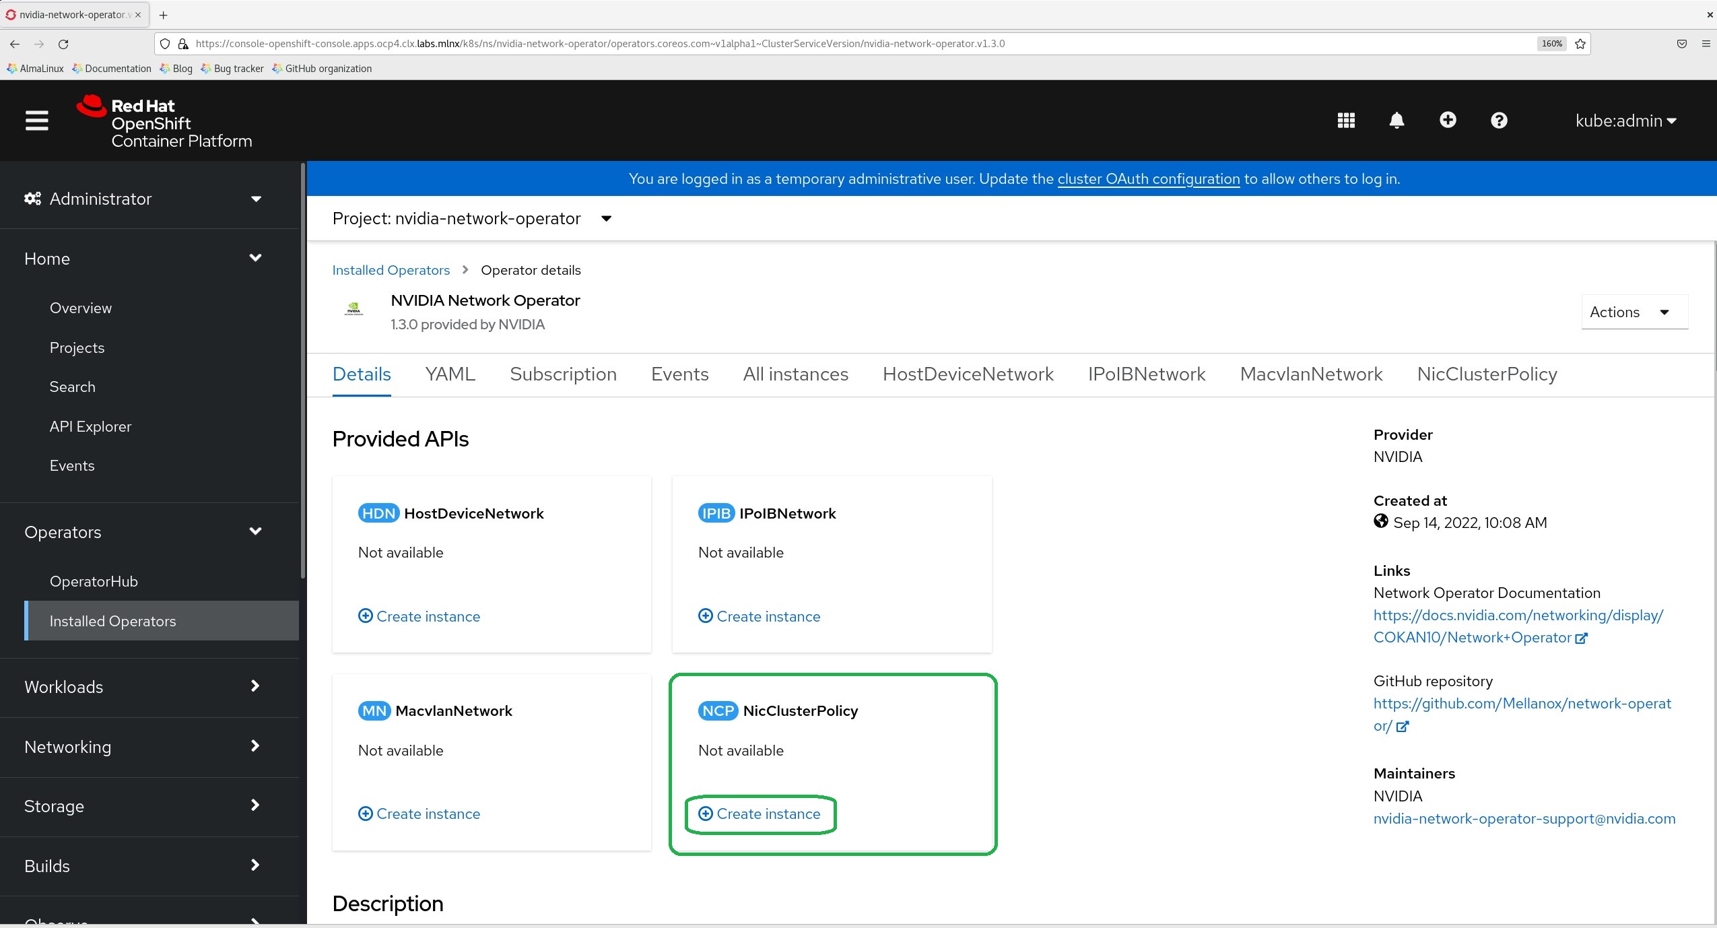Image resolution: width=1717 pixels, height=928 pixels.
Task: Click the NCP badge on NicClusterPolicy card
Action: (718, 710)
